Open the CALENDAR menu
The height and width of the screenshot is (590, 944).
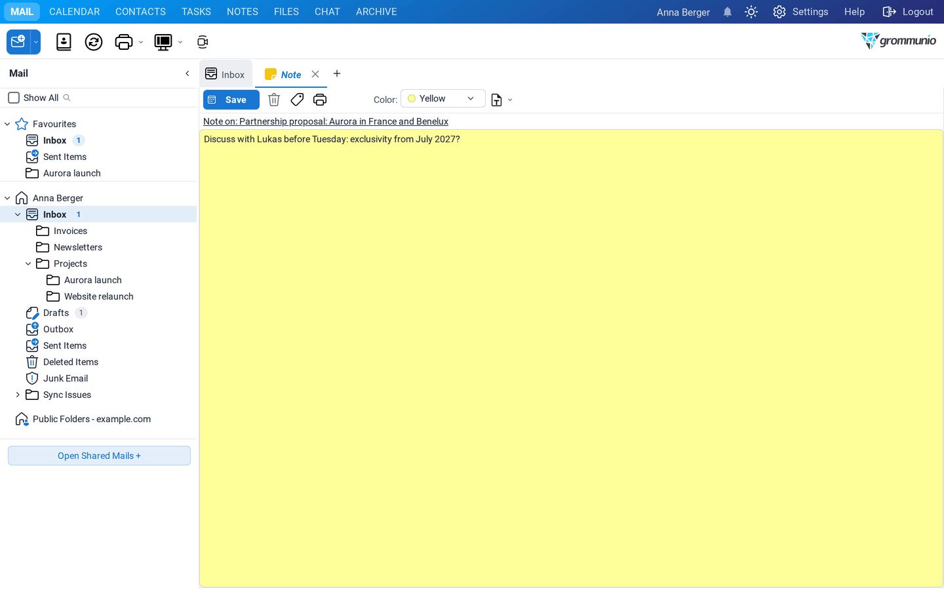coord(75,12)
